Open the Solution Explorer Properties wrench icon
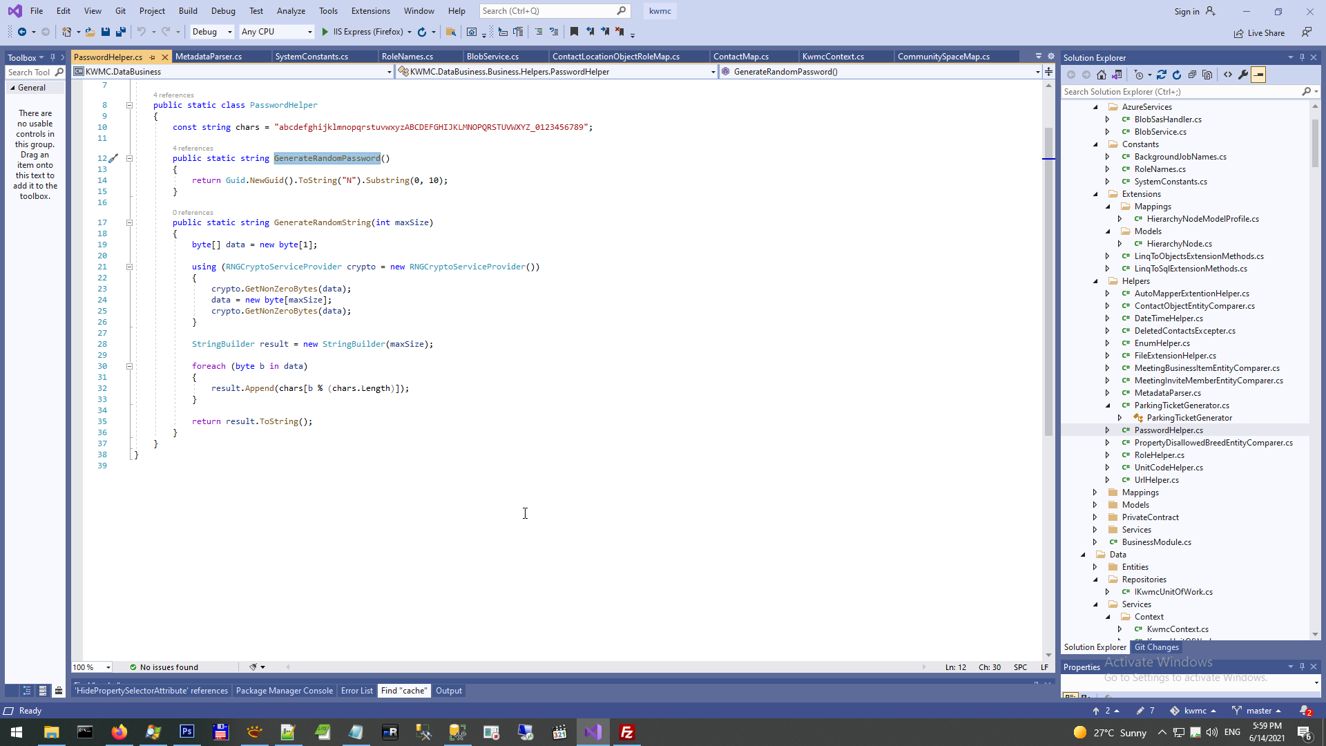The height and width of the screenshot is (746, 1326). pos(1243,75)
